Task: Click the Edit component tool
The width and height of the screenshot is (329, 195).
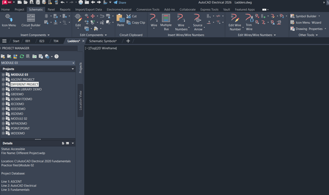Action: click(78, 21)
